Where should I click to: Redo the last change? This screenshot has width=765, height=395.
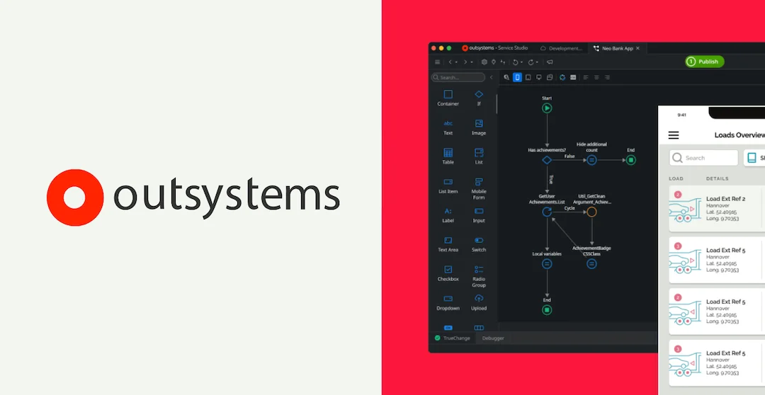(x=531, y=62)
